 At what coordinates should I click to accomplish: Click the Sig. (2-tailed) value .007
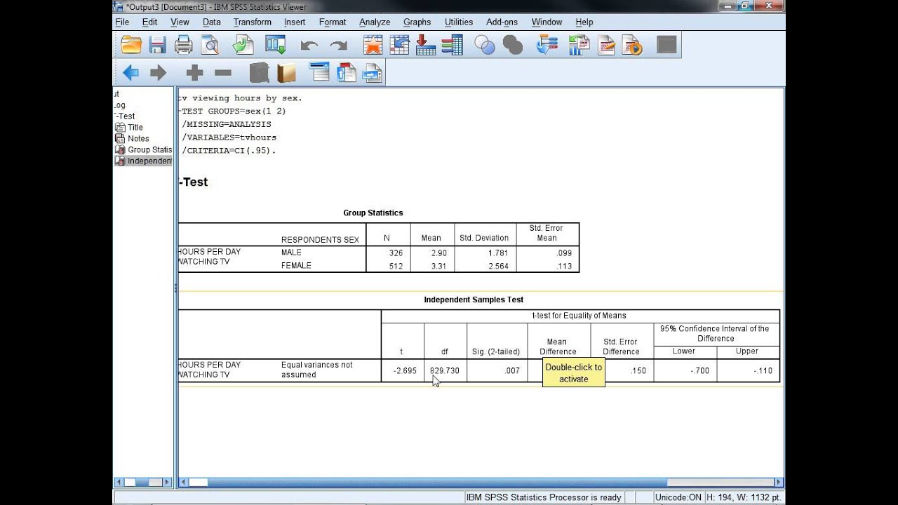(512, 370)
